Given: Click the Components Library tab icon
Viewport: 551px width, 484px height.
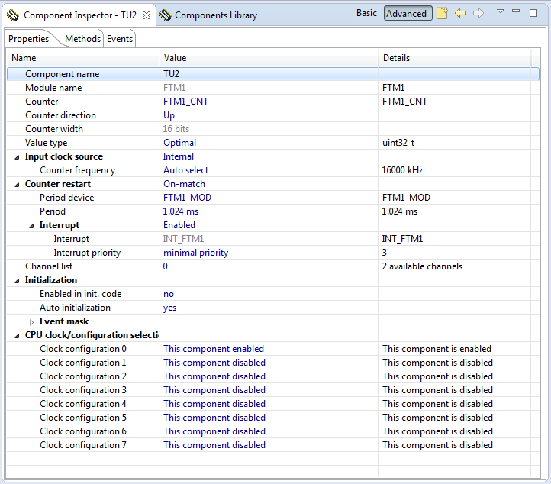Looking at the screenshot, I should (165, 15).
